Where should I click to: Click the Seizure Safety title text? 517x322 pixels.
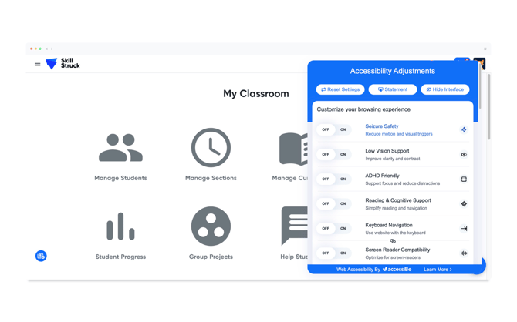(382, 126)
